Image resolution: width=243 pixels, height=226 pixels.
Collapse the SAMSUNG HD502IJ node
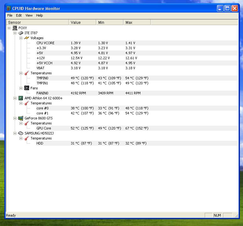(15, 133)
